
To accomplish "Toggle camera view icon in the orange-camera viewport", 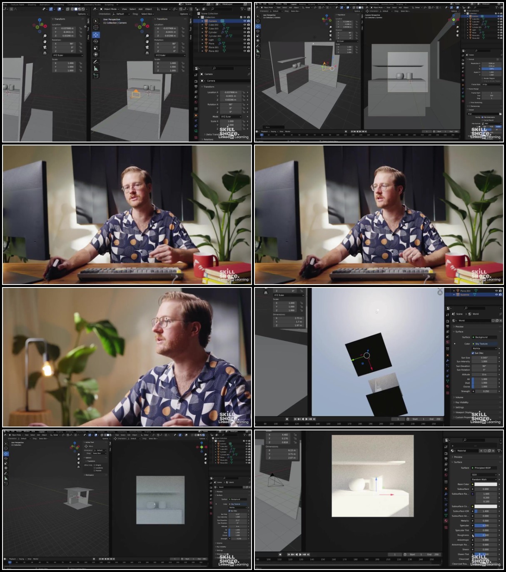I will click(147, 47).
